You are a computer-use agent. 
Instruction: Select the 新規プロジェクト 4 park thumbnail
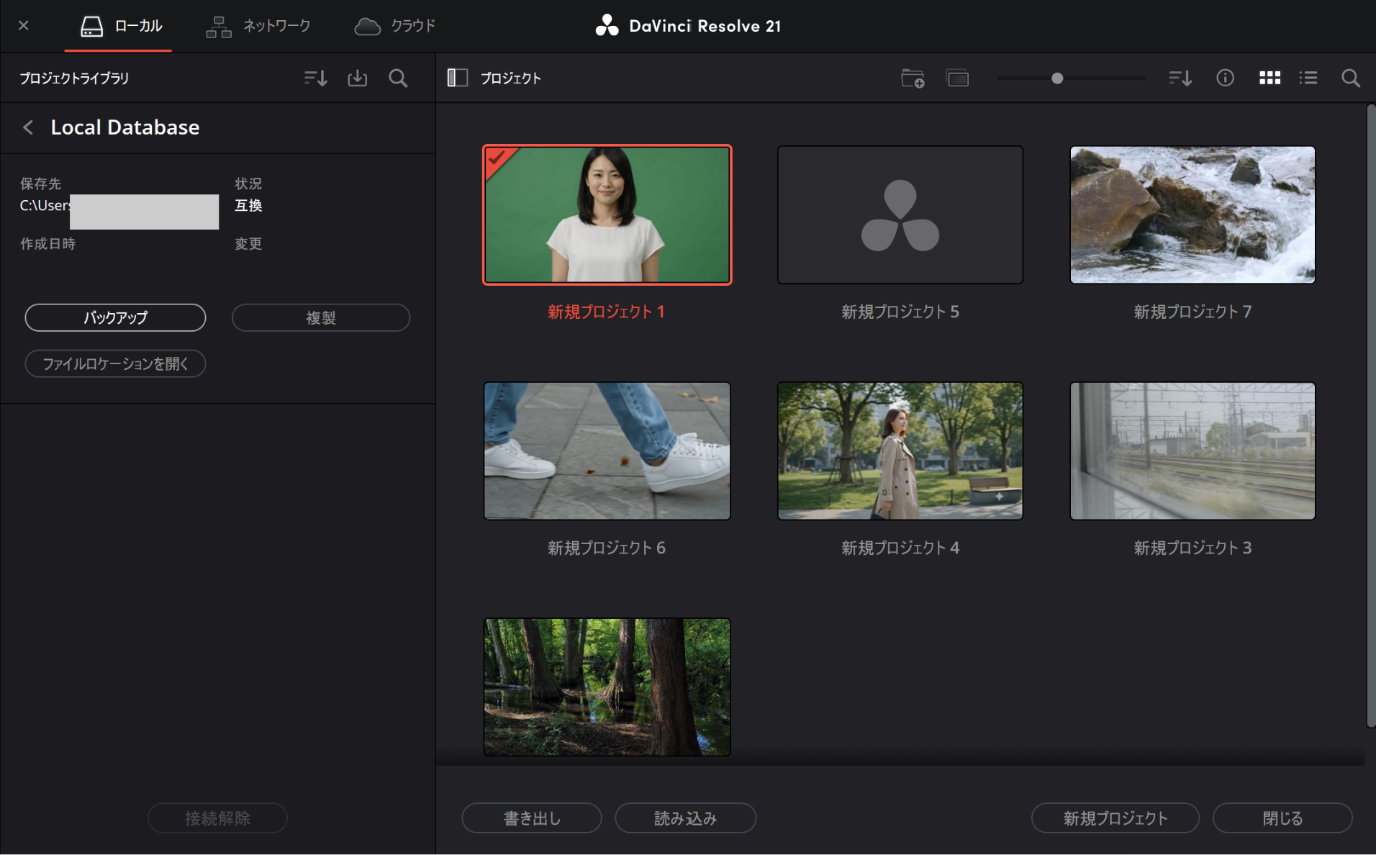pos(900,451)
